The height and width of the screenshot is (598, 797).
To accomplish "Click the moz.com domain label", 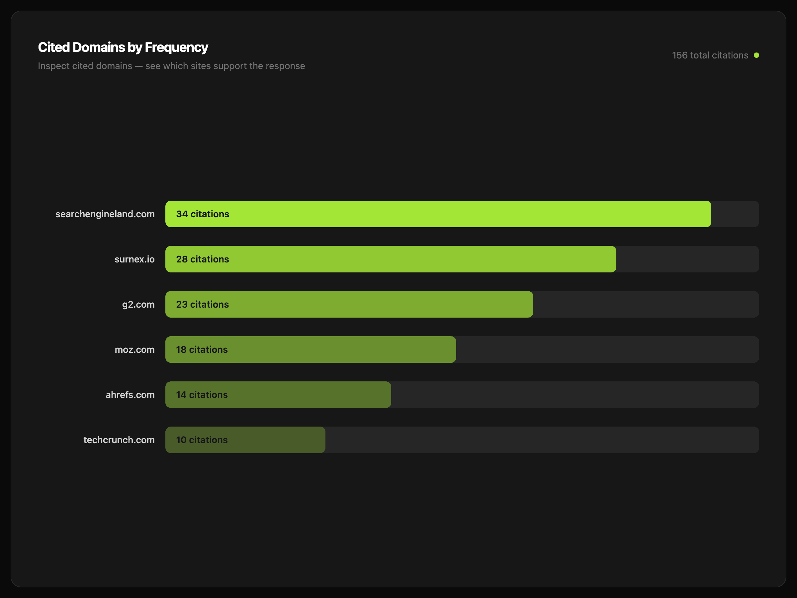I will coord(134,349).
